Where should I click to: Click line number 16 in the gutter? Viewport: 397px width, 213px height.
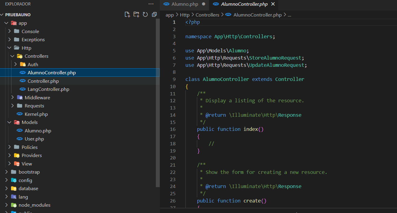(x=172, y=129)
